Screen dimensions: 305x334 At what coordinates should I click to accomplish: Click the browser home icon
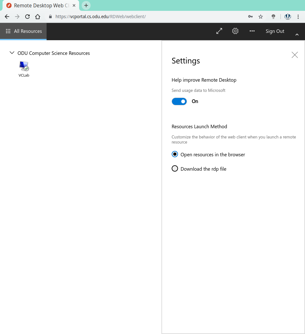pos(38,17)
